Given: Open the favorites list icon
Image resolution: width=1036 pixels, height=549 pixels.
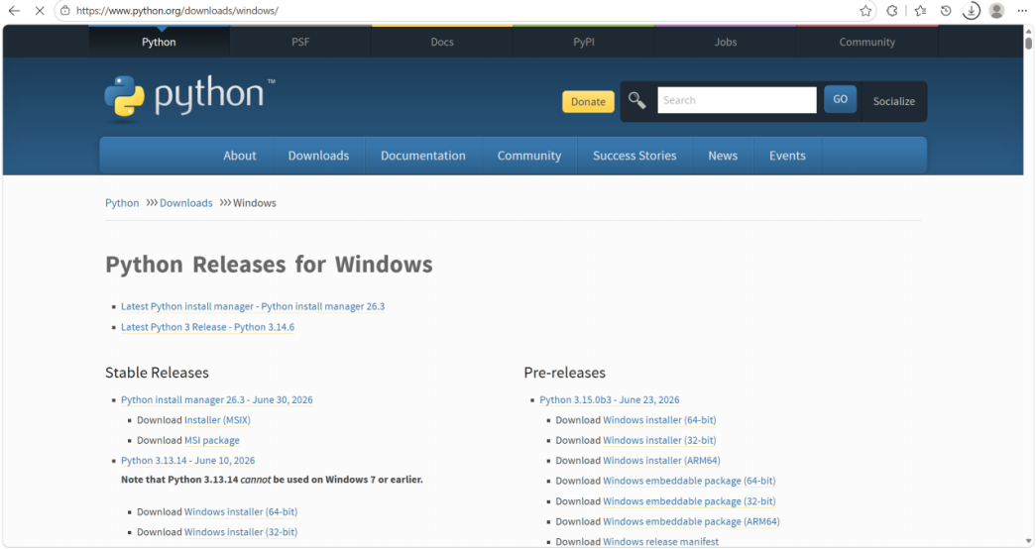Looking at the screenshot, I should pyautogui.click(x=920, y=11).
